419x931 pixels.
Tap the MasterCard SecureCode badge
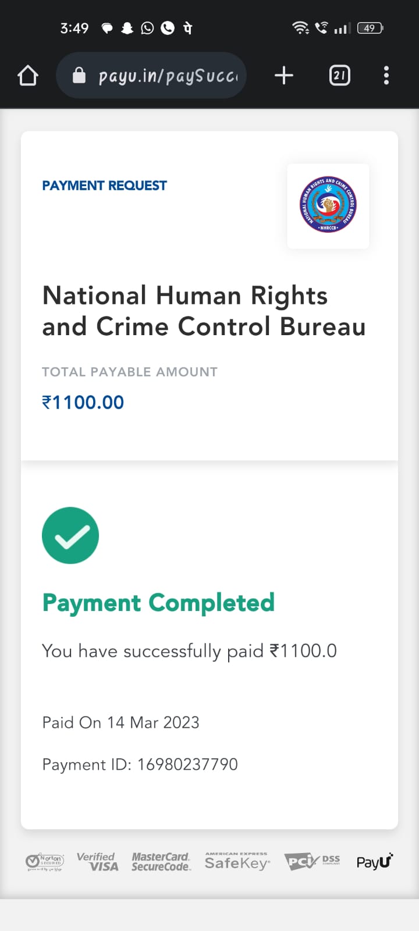tap(161, 862)
